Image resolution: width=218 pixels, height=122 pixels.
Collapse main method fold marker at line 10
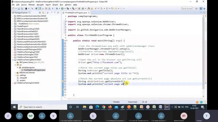(x=67, y=41)
